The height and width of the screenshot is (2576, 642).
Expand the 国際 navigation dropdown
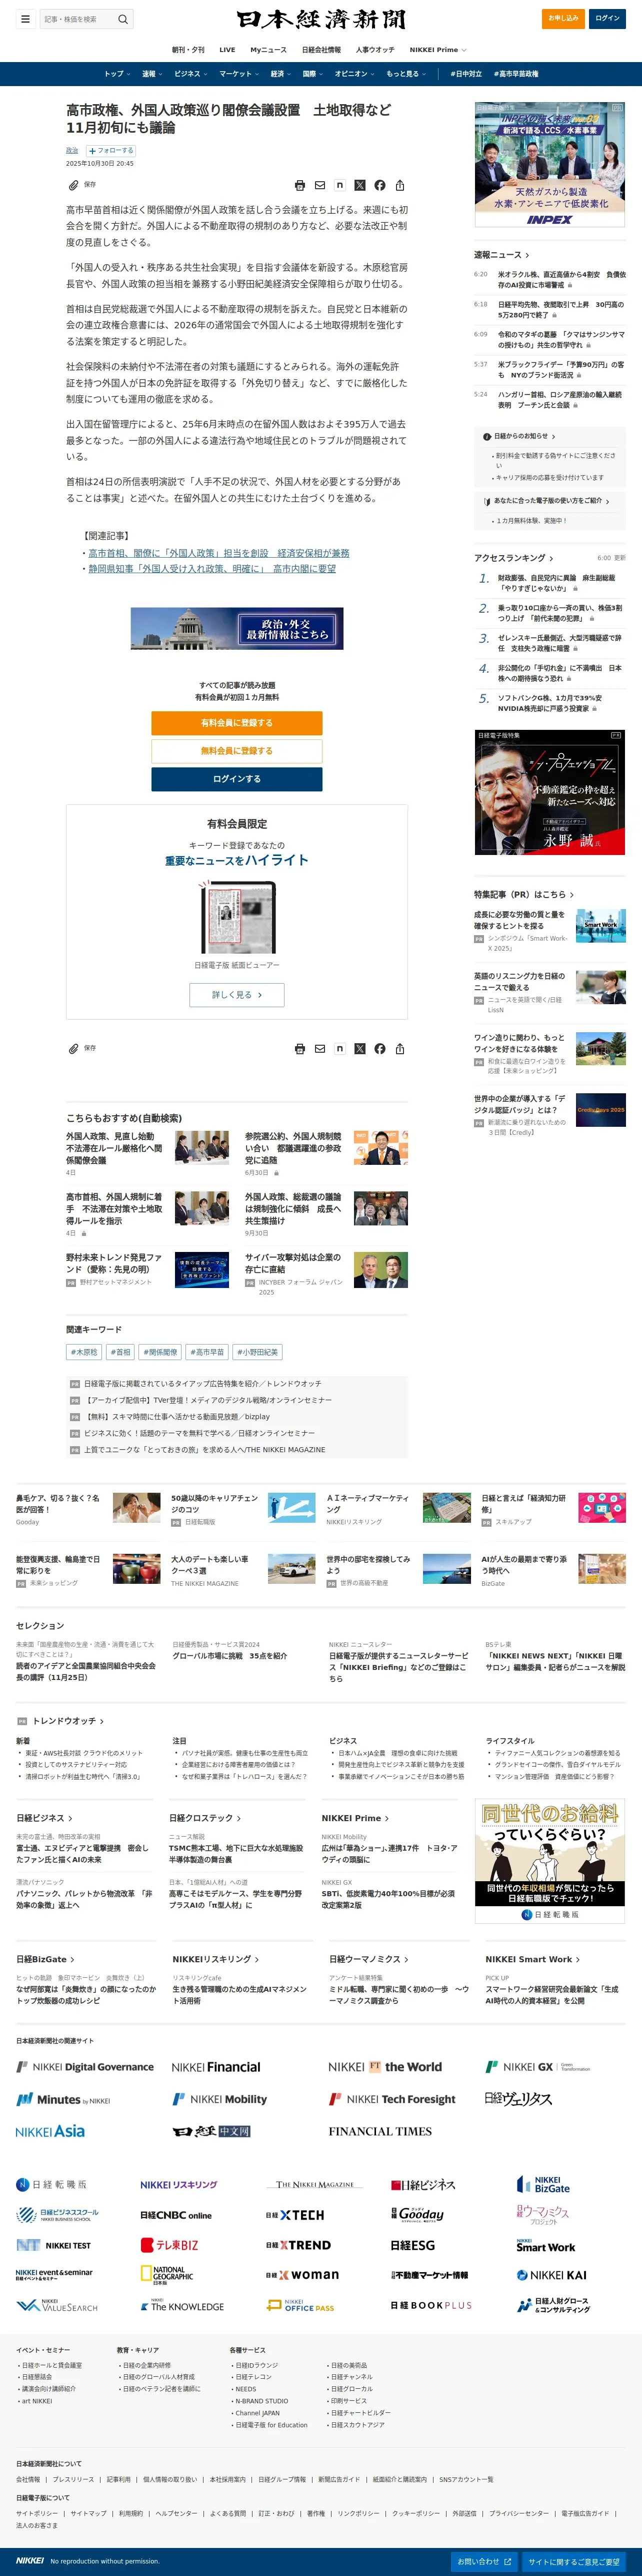311,74
